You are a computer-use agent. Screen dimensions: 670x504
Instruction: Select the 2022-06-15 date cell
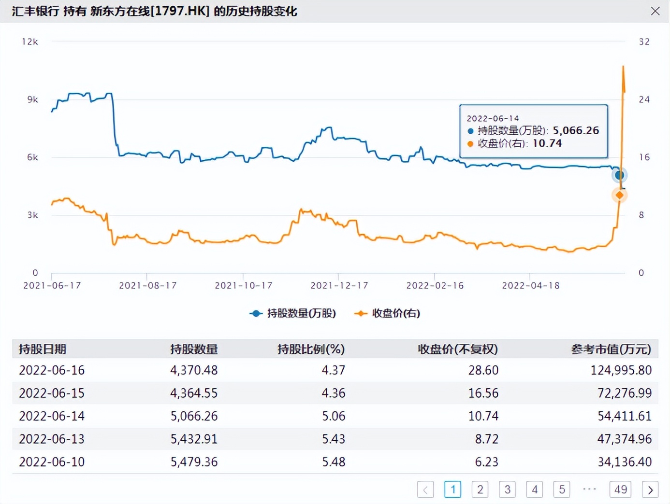(x=52, y=393)
